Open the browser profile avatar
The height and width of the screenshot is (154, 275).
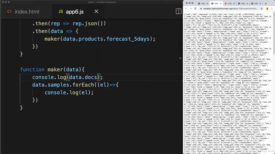click(x=267, y=9)
